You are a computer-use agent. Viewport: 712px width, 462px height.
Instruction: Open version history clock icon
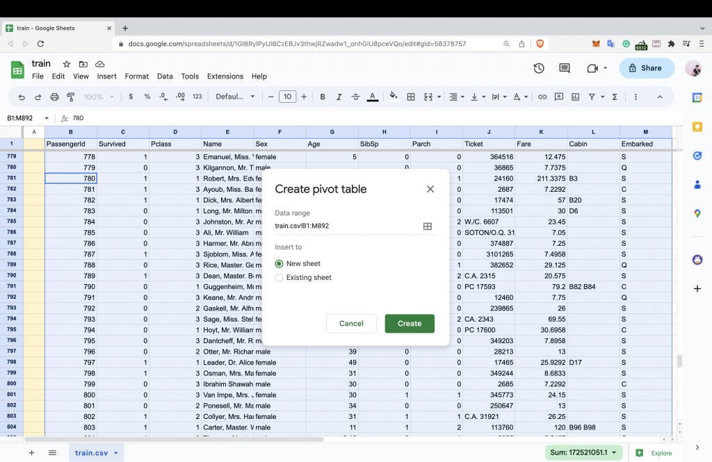(539, 68)
